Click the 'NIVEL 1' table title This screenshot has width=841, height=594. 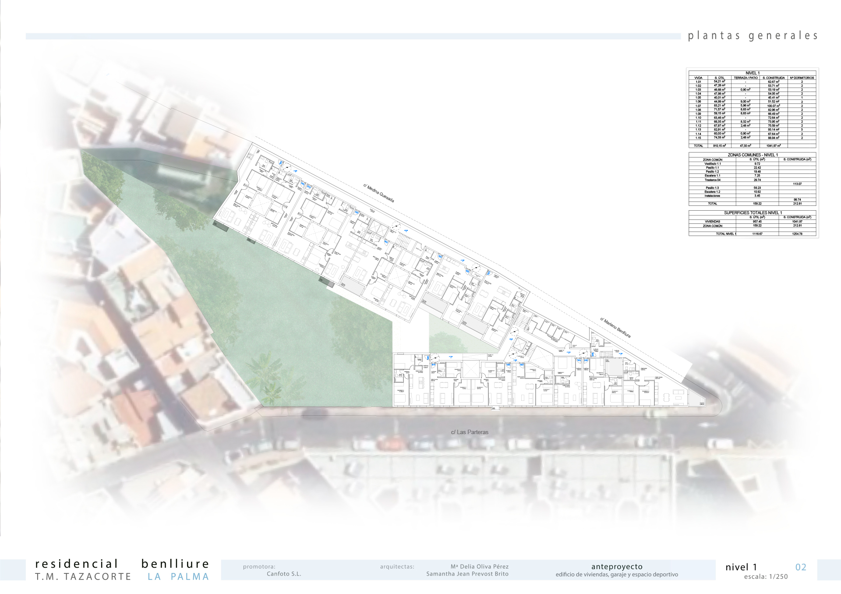coord(753,73)
